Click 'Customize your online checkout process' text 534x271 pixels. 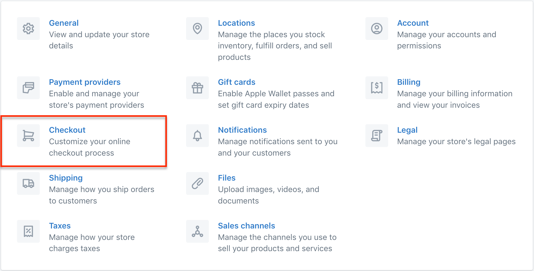point(89,147)
